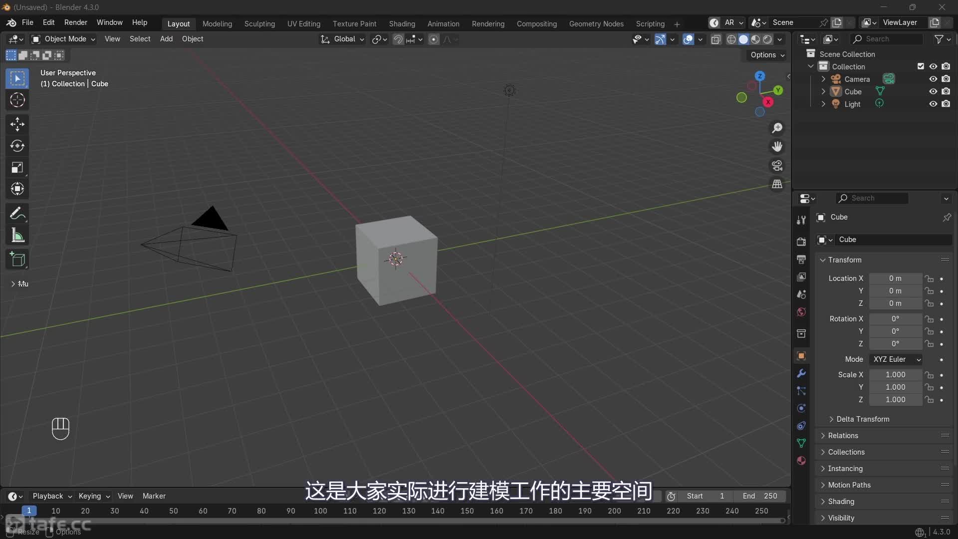
Task: Select the Rotate tool in the toolbar
Action: (17, 146)
